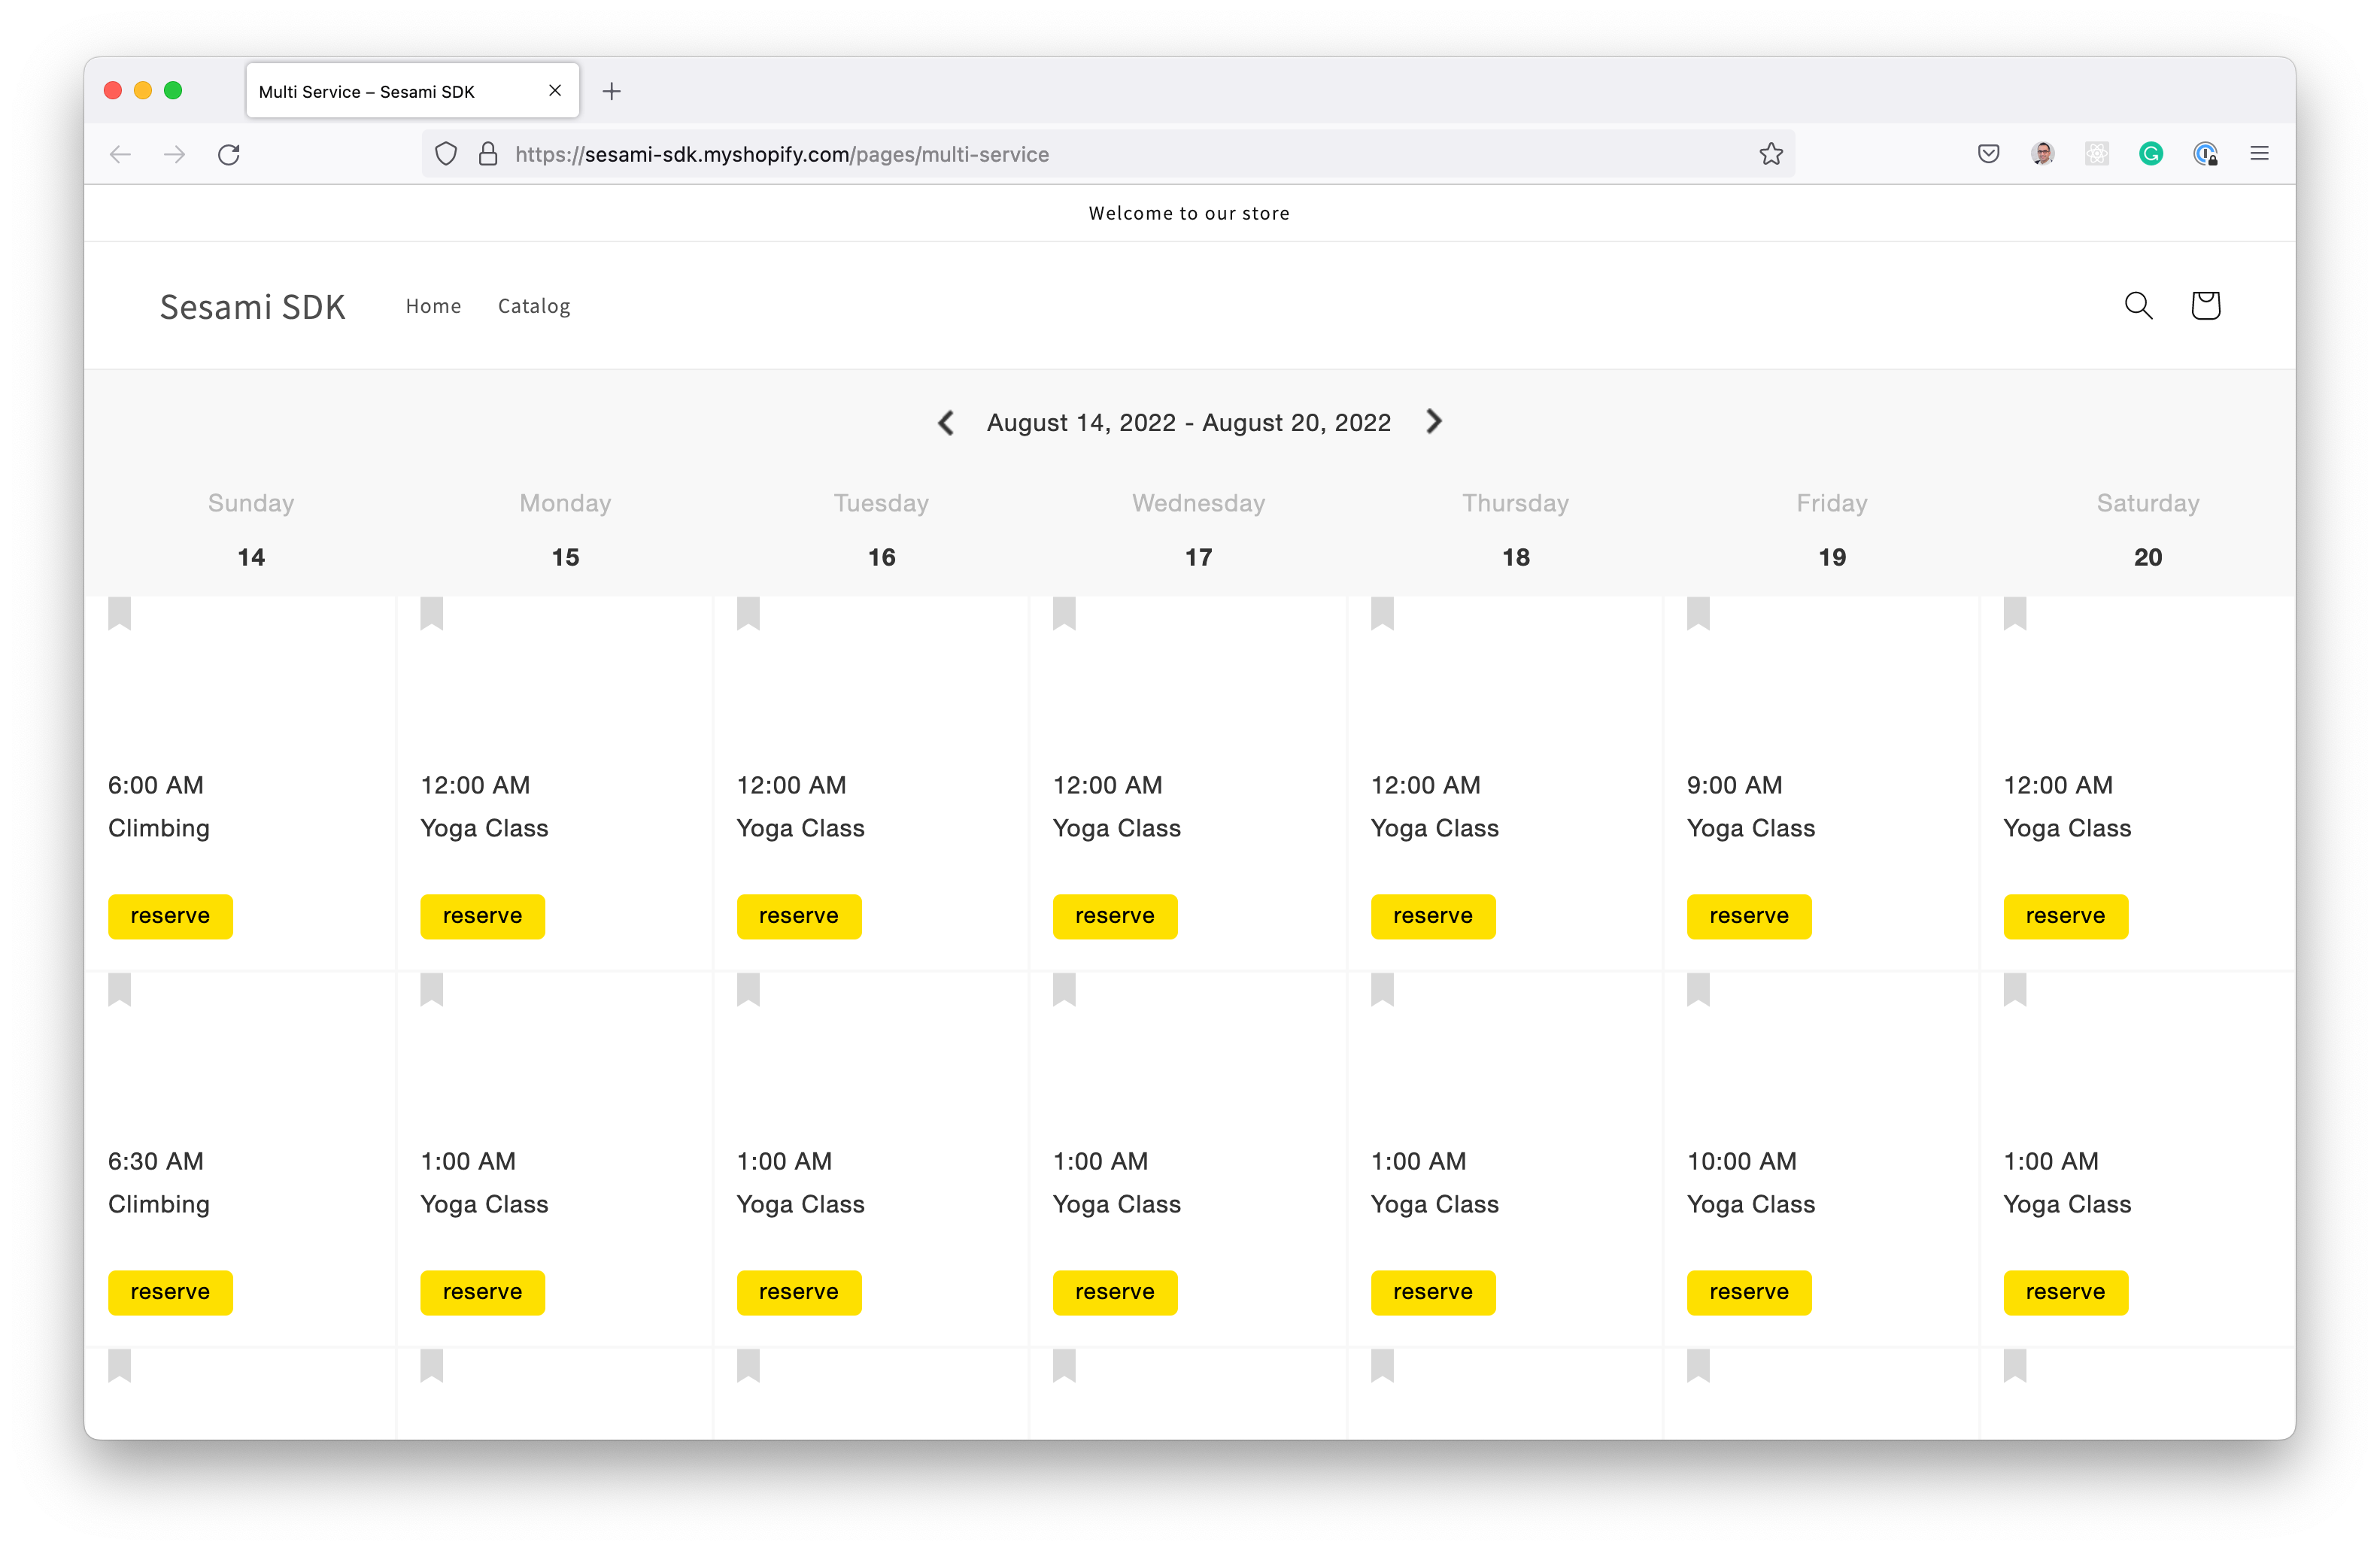Open the Home menu link
Viewport: 2380px width, 1551px height.
pyautogui.click(x=433, y=306)
